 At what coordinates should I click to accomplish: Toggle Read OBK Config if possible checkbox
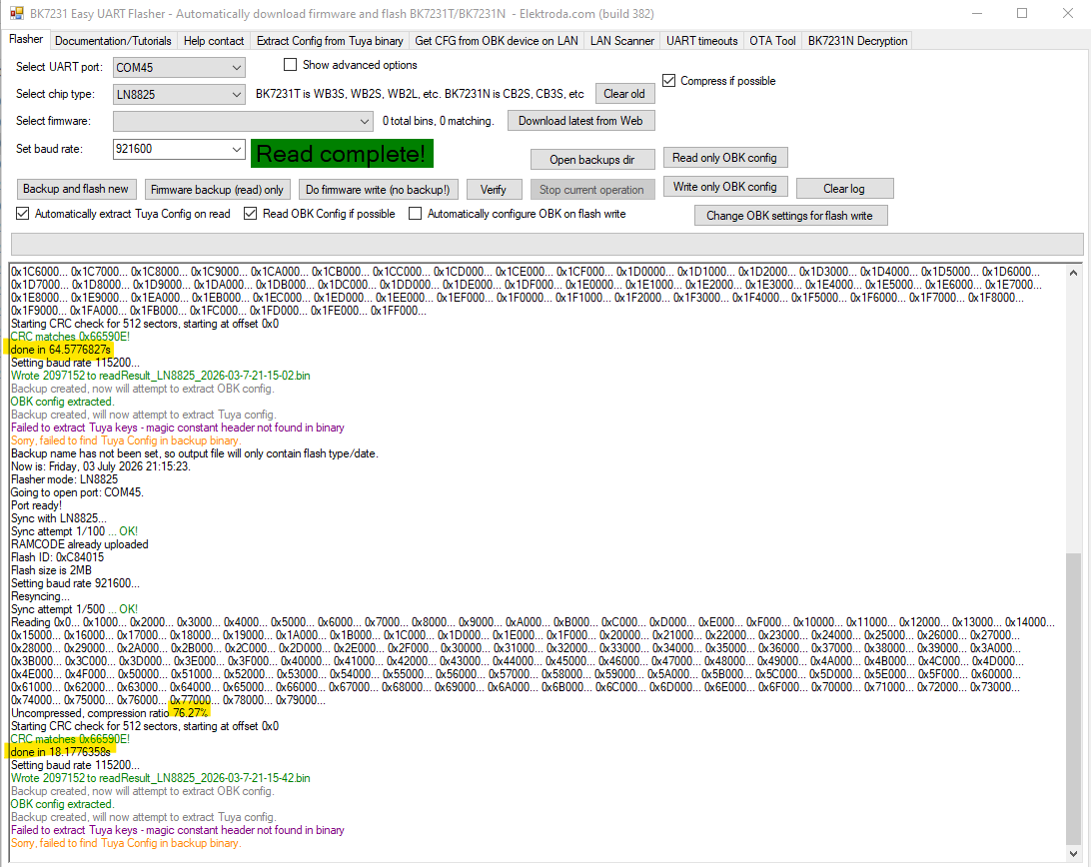coord(251,214)
